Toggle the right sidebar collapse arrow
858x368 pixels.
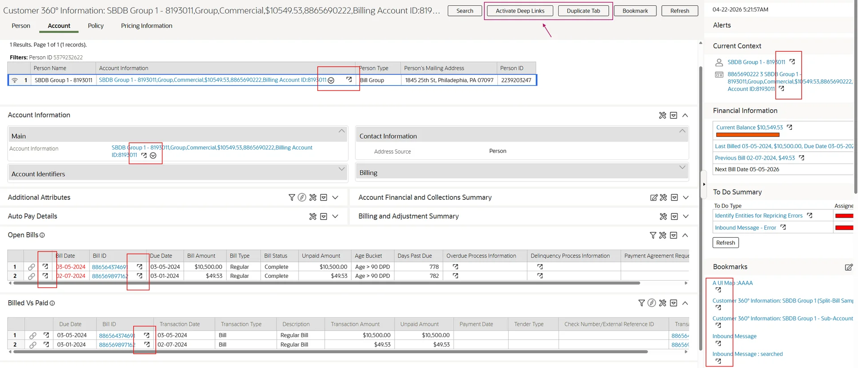[x=704, y=184]
